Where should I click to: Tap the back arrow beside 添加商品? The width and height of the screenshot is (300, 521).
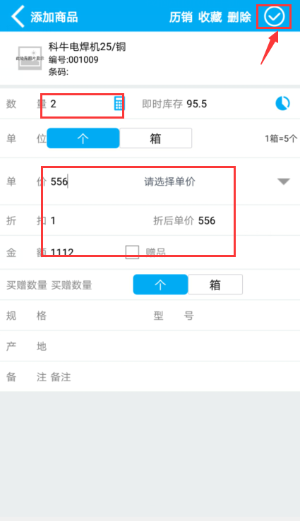18,16
